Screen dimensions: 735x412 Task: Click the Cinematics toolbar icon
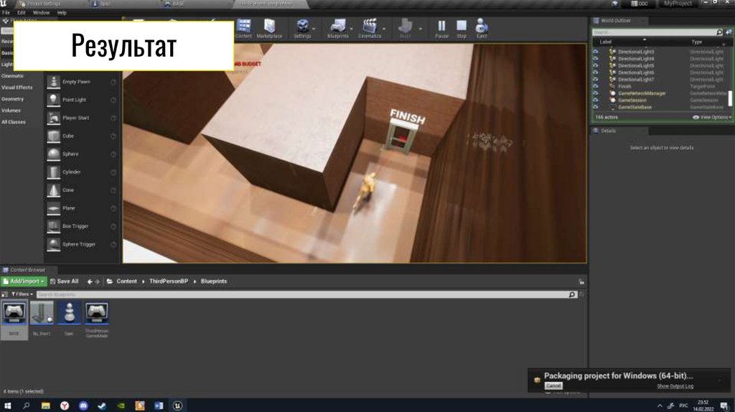[370, 29]
